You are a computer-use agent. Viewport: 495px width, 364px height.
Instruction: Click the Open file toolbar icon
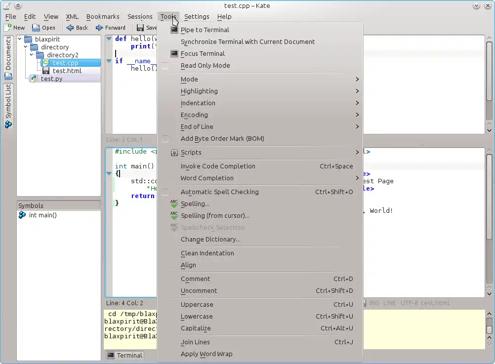tap(36, 28)
